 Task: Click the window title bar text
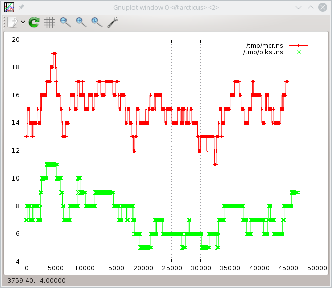tap(167, 7)
